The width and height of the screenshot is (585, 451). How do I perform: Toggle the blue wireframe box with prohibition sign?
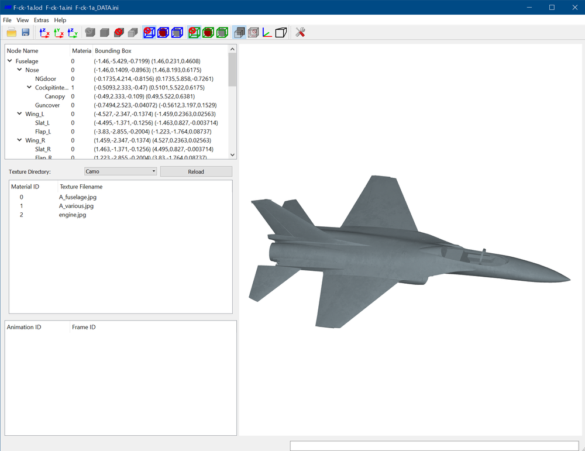click(149, 32)
